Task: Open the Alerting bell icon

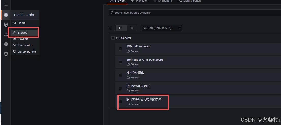Action: (x=6, y=34)
